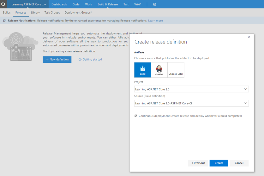Cancel the release definition dialog
The image size is (264, 176).
click(x=239, y=163)
